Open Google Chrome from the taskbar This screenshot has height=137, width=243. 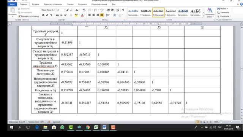coord(88,127)
